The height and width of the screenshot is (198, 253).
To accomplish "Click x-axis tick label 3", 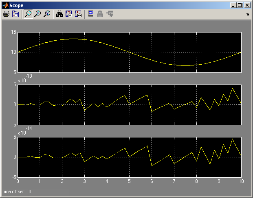I will [x=85, y=181].
